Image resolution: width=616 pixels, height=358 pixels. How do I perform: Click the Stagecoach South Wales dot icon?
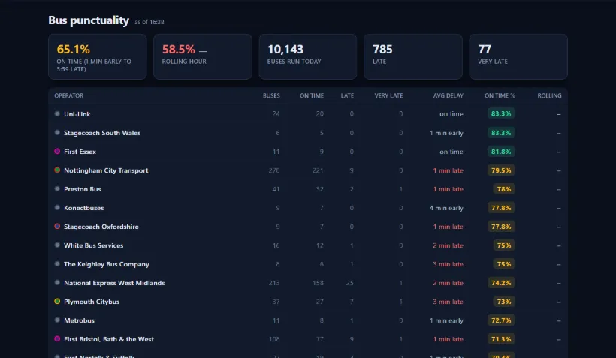pos(57,133)
